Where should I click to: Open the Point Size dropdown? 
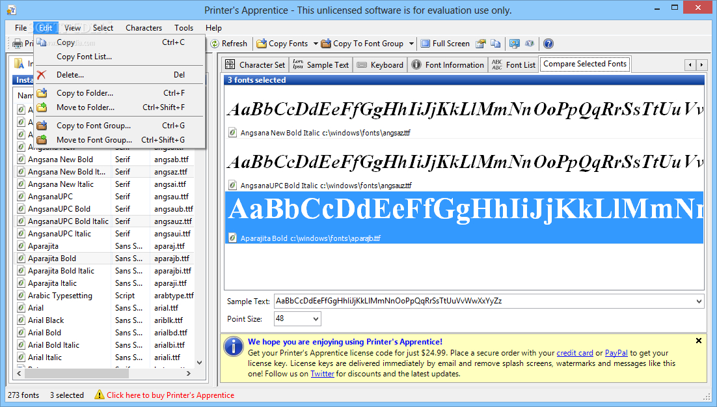pos(316,318)
